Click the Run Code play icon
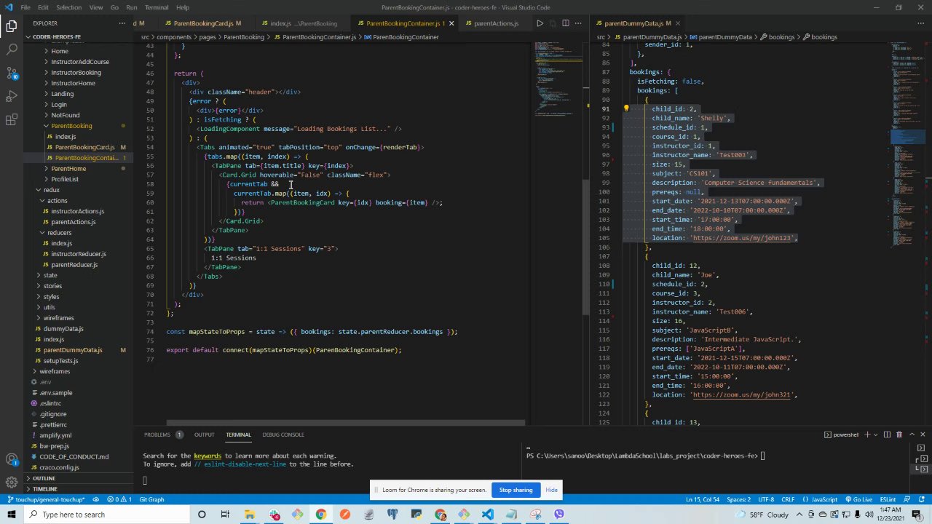Viewport: 932px width, 524px height. 540,23
